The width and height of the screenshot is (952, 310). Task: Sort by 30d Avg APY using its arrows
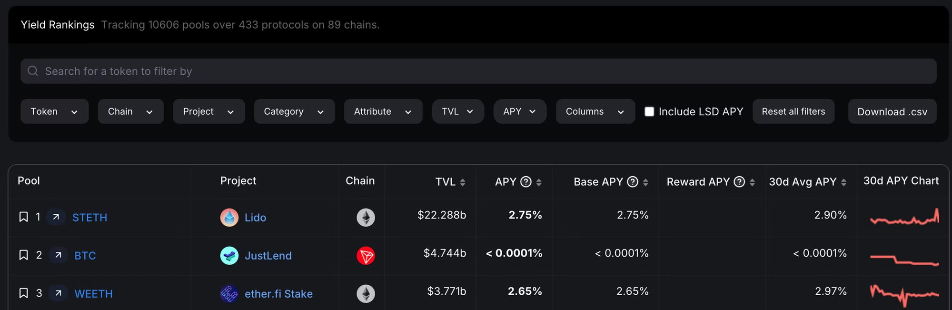(x=843, y=182)
